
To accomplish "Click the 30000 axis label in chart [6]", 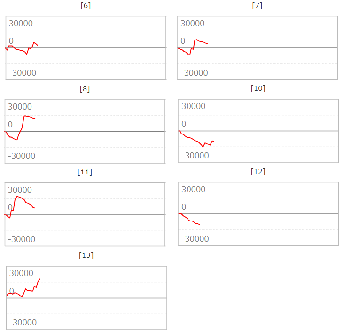I will tap(21, 24).
